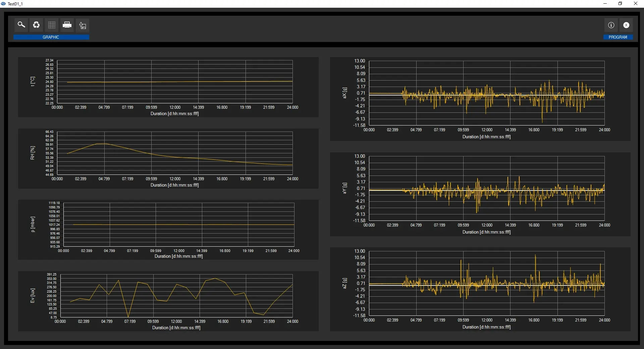
Task: Close the TestD1_1 window
Action: tap(635, 4)
